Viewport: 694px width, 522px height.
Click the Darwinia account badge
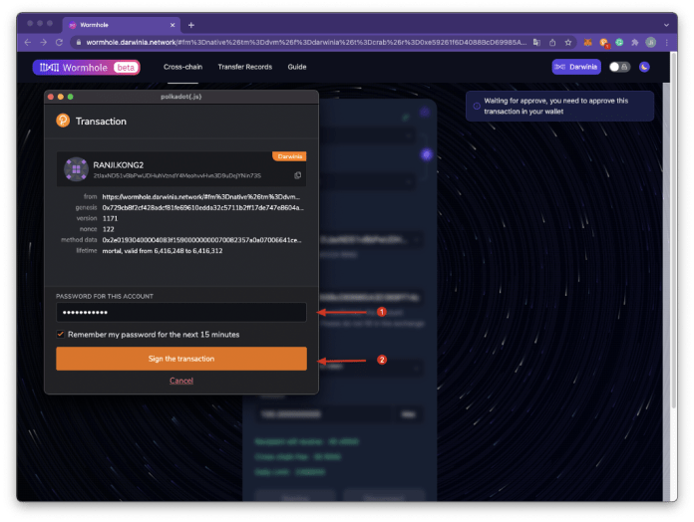pyautogui.click(x=289, y=156)
